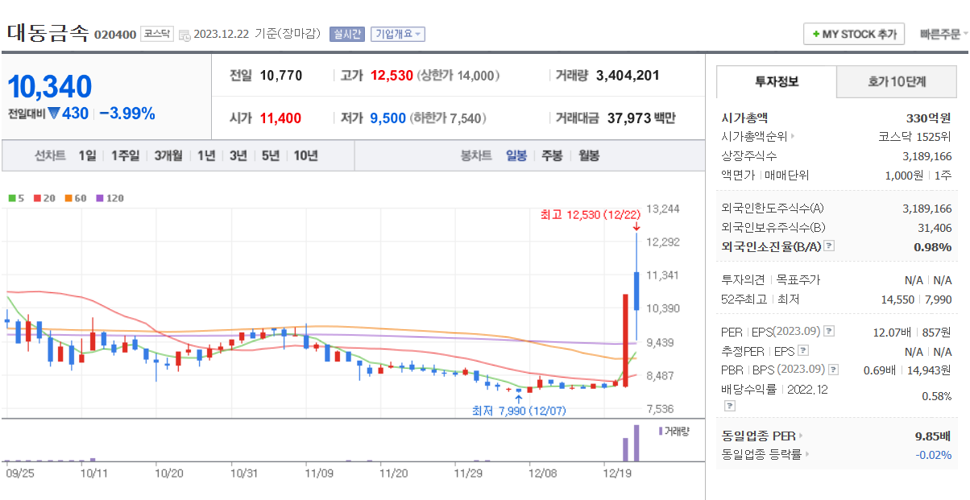The height and width of the screenshot is (500, 970).
Task: Select the 1일 line chart period
Action: tap(87, 155)
